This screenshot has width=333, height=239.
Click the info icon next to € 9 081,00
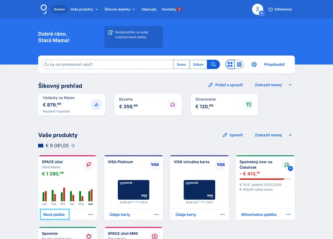pos(73,146)
